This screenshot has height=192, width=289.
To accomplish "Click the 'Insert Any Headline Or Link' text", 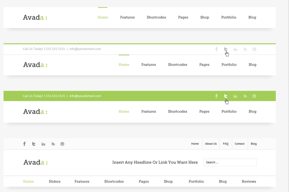I will point(155,162).
